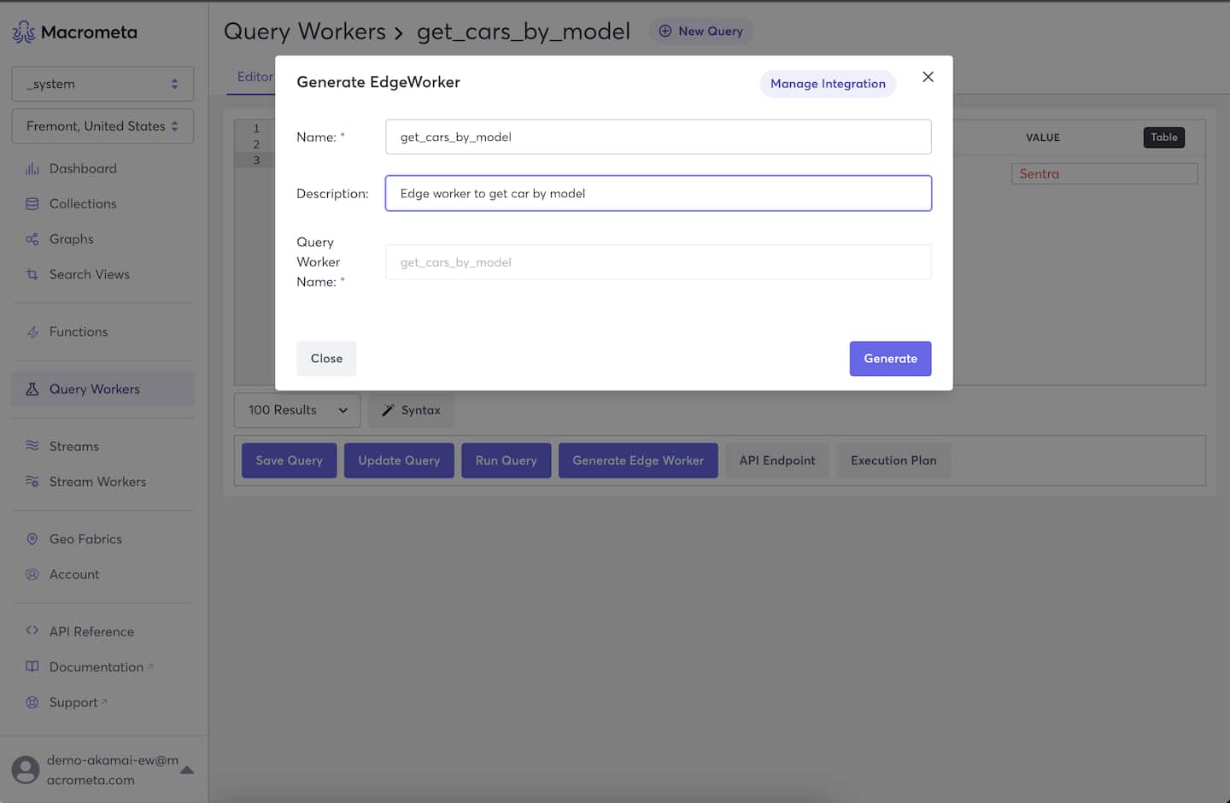Click the Name input field in dialog
Screen dimensions: 1230x803
(x=658, y=138)
